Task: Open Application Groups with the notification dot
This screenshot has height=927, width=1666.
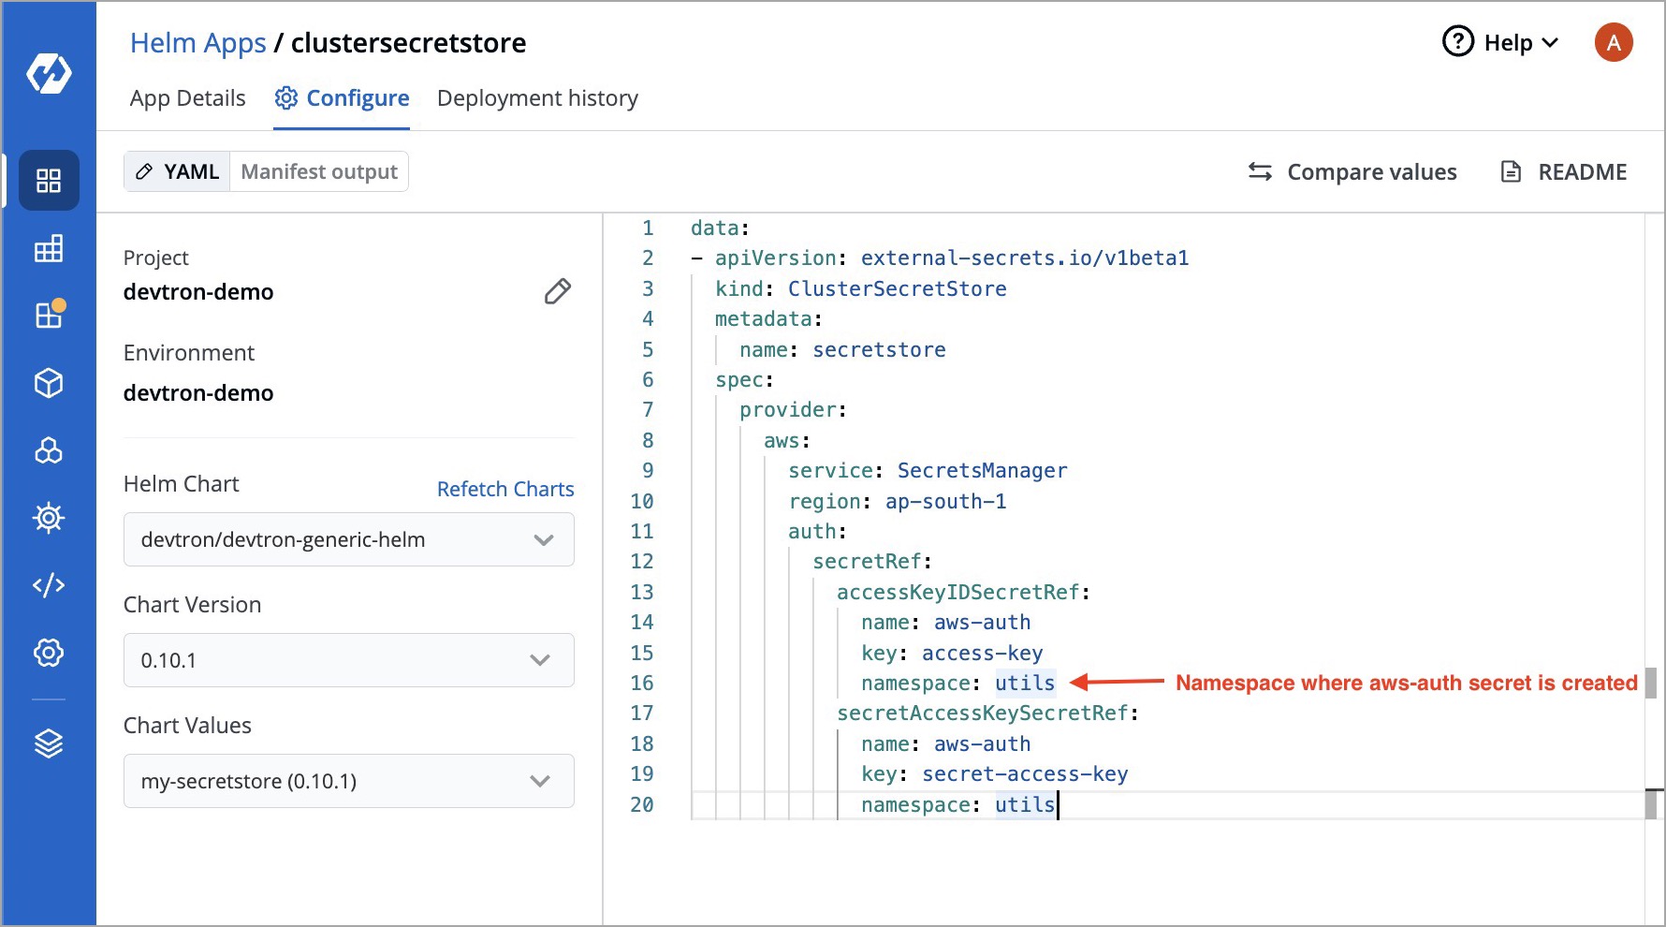Action: [48, 316]
